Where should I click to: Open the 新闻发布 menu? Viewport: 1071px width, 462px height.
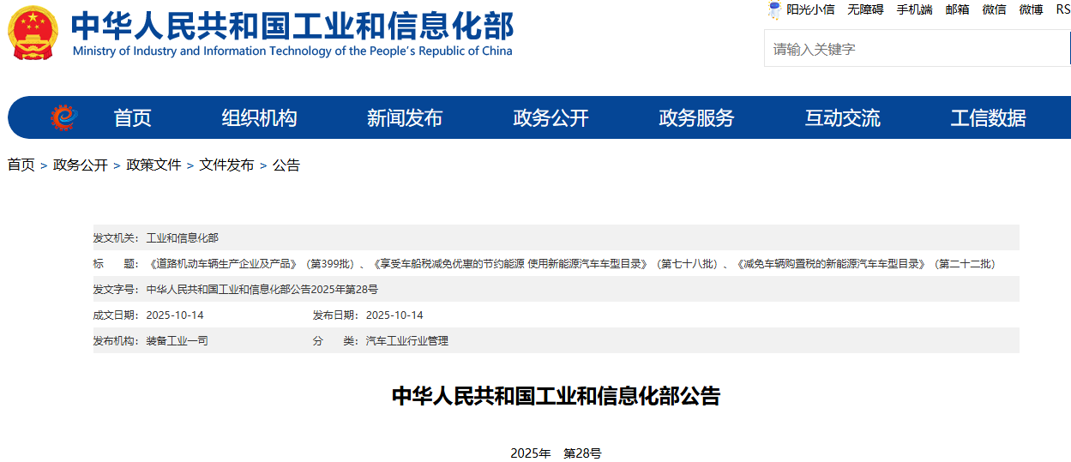pos(405,118)
